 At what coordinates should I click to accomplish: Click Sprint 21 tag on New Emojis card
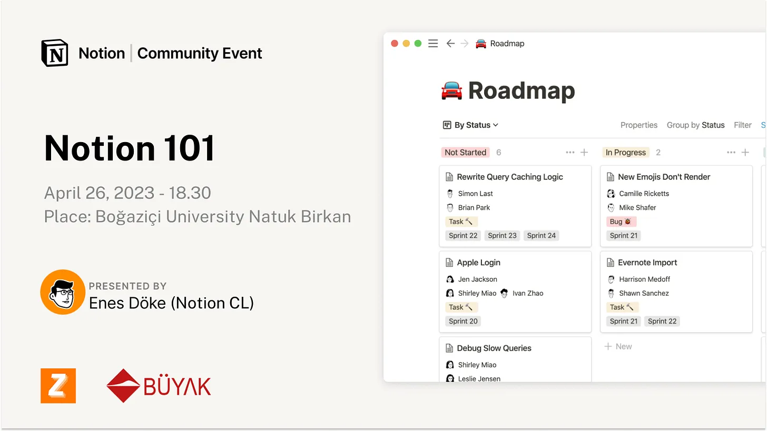pos(624,236)
